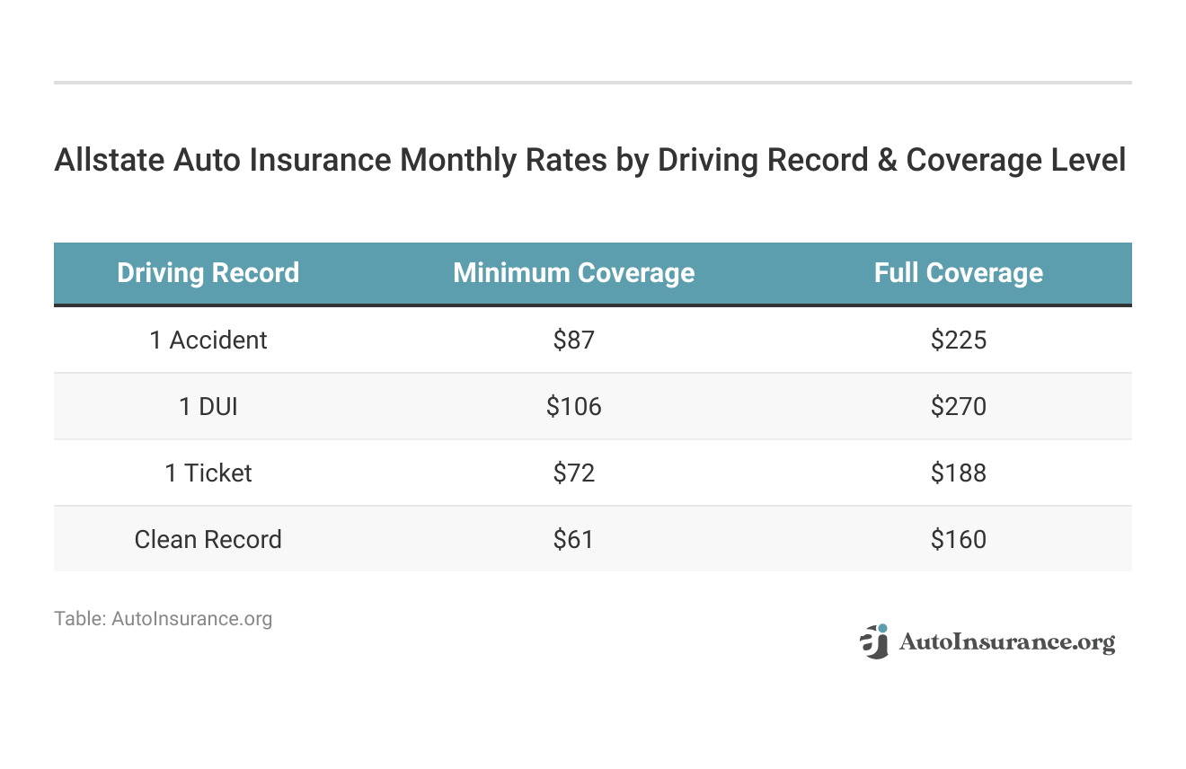Click the AutoInsurance.org logo icon
Screen dimensions: 1186x769
(874, 641)
